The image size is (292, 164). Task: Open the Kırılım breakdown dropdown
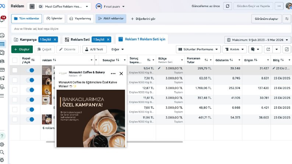click(x=235, y=49)
